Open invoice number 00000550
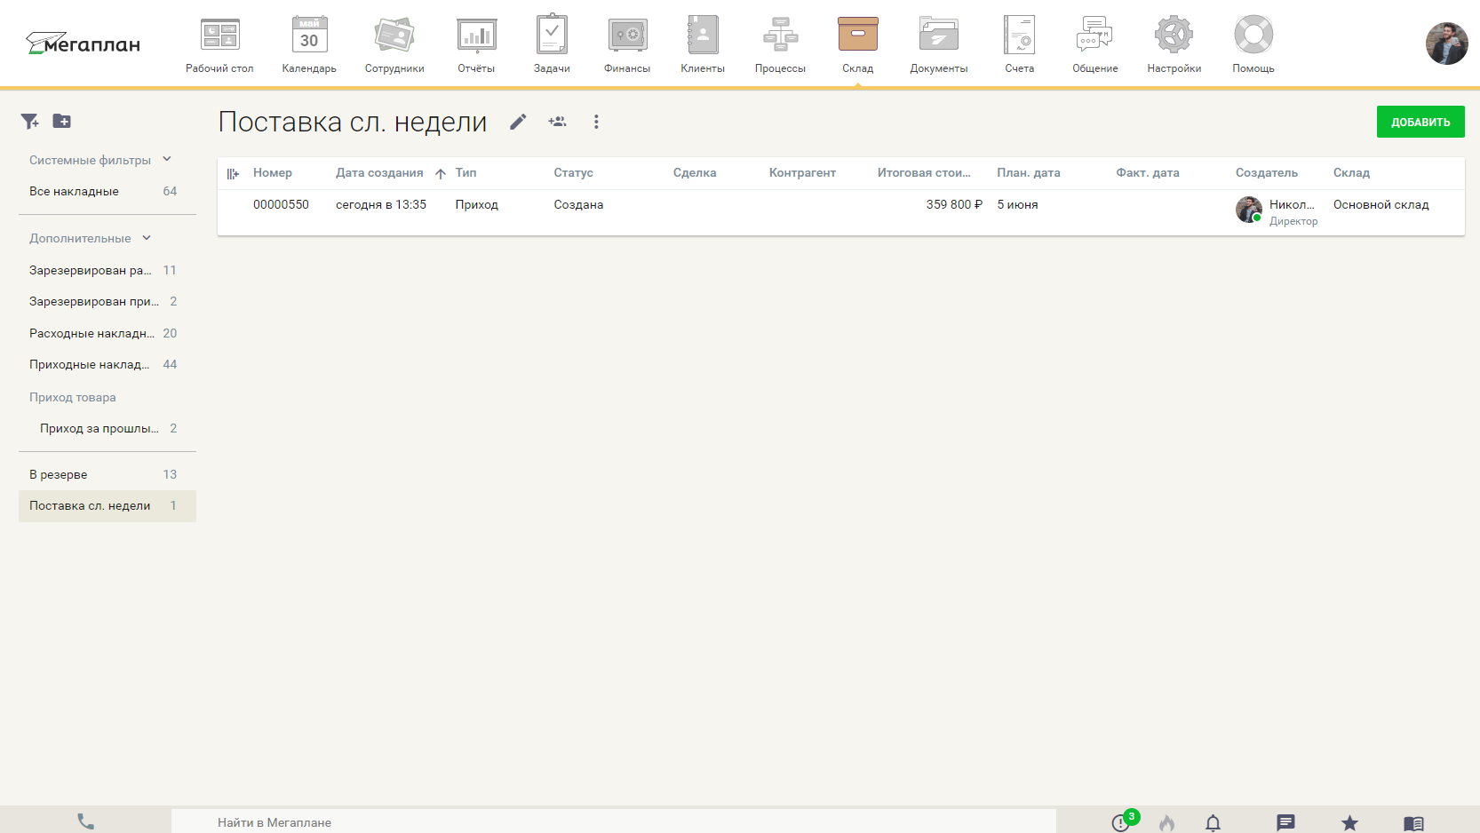The width and height of the screenshot is (1480, 833). point(281,205)
